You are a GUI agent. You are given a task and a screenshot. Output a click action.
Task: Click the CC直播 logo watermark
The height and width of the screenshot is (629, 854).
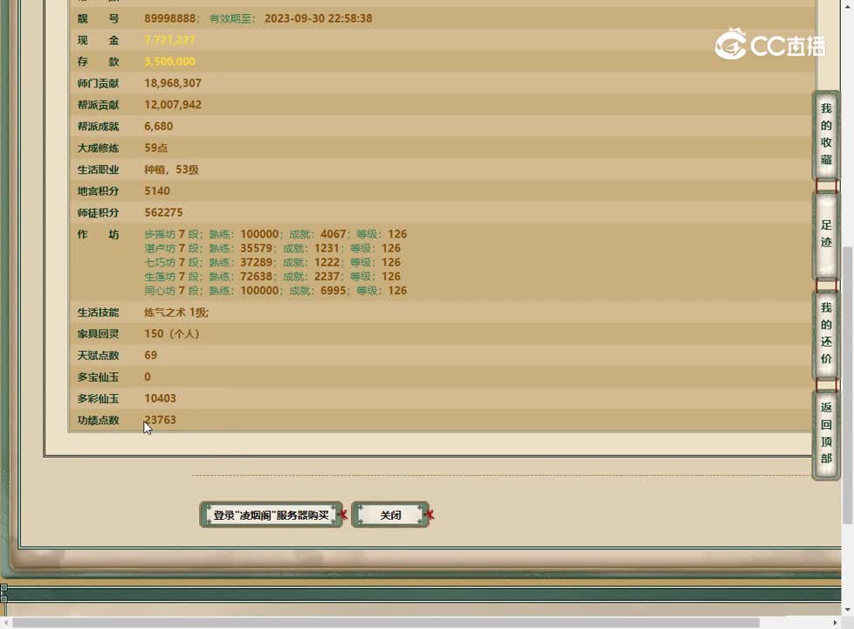click(769, 45)
